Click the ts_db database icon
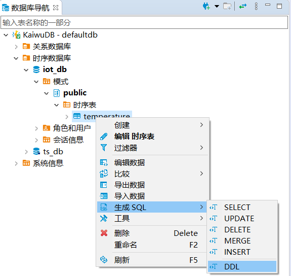Viewport: 291px width, 276px height. click(x=36, y=151)
